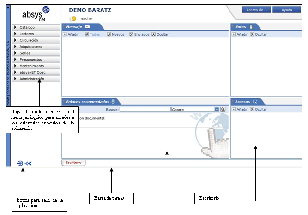Click the Accesos header icon
This screenshot has height=215, width=308.
[x=255, y=102]
